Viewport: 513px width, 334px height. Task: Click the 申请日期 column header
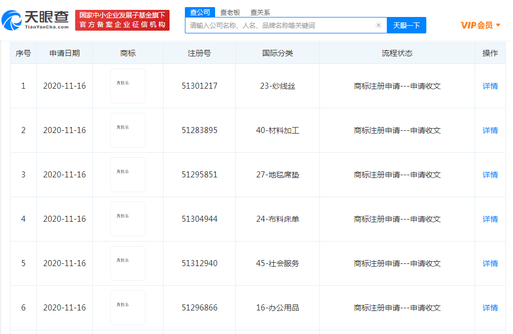[x=64, y=53]
